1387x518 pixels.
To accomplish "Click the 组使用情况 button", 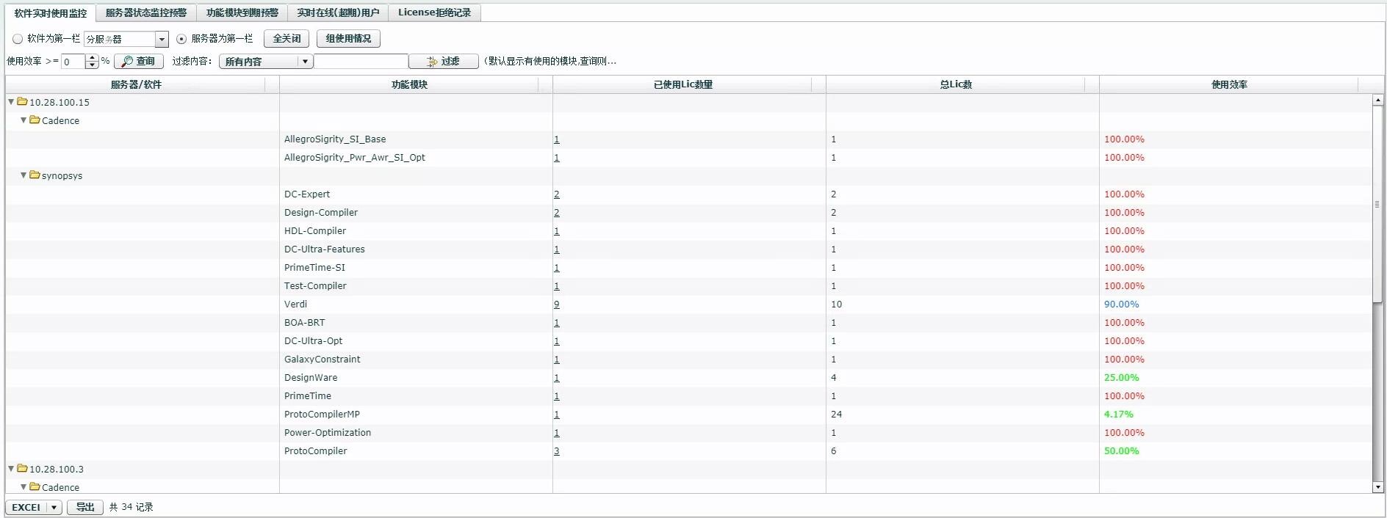I will [x=348, y=39].
